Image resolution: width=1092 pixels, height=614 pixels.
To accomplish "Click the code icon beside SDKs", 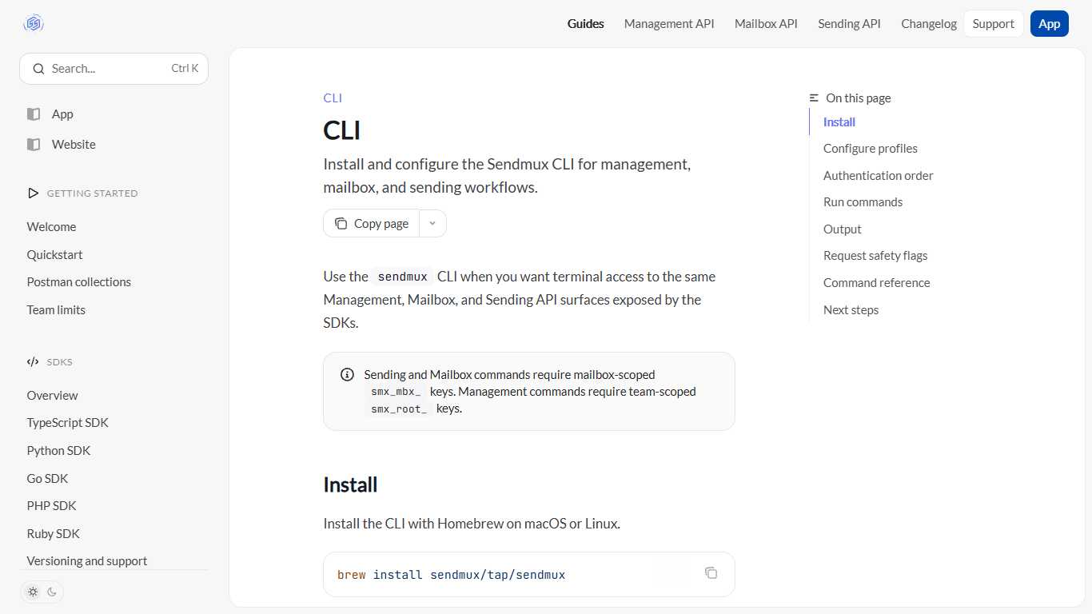I will tap(33, 362).
